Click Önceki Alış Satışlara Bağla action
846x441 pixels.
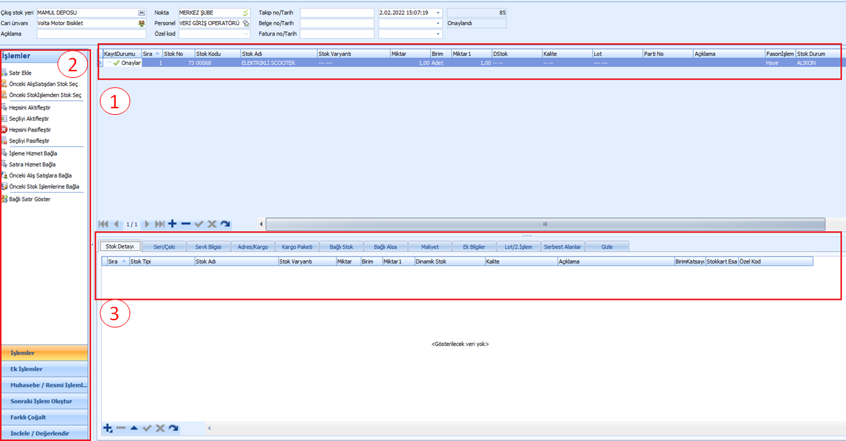[x=40, y=176]
